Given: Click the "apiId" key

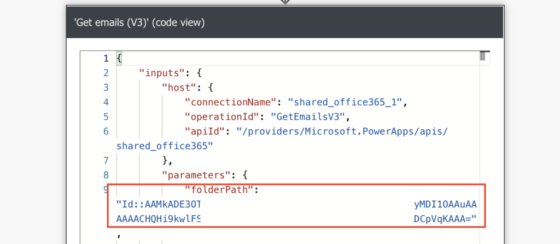Looking at the screenshot, I should pos(206,132).
